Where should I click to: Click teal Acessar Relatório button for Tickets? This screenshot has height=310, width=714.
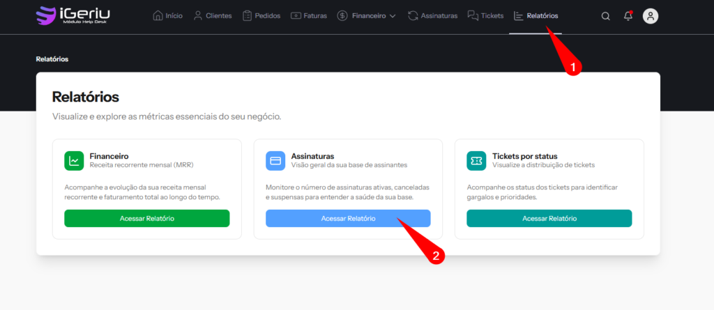(549, 219)
